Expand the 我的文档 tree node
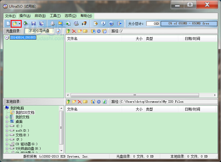 [x=7, y=117]
